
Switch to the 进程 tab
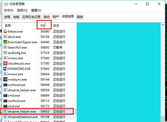7,17
